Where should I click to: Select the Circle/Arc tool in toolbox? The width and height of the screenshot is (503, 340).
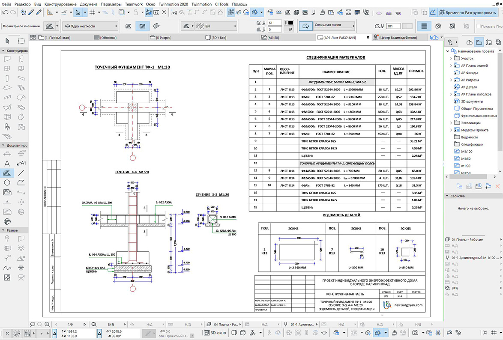coord(7,182)
